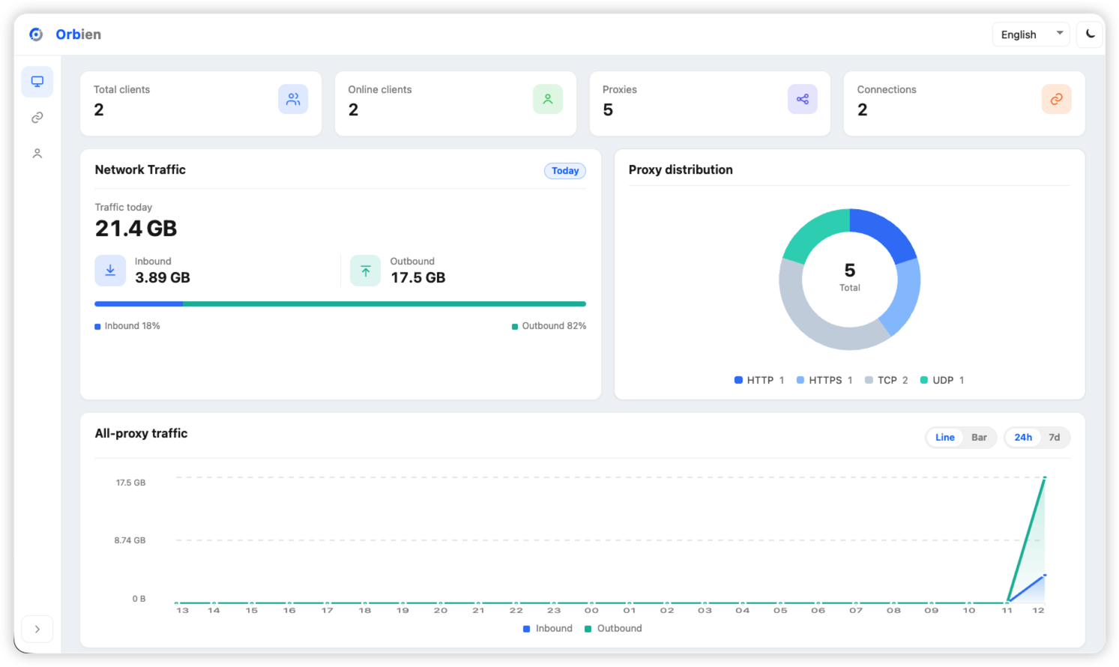The image size is (1119, 667).
Task: Click the Outbound 82% label
Action: (549, 326)
